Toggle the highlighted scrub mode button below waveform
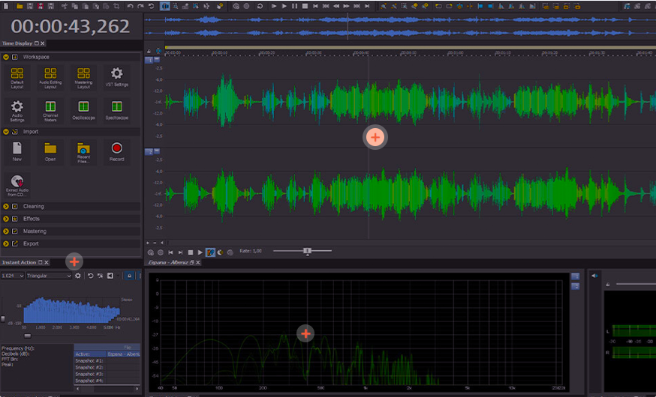 (210, 252)
